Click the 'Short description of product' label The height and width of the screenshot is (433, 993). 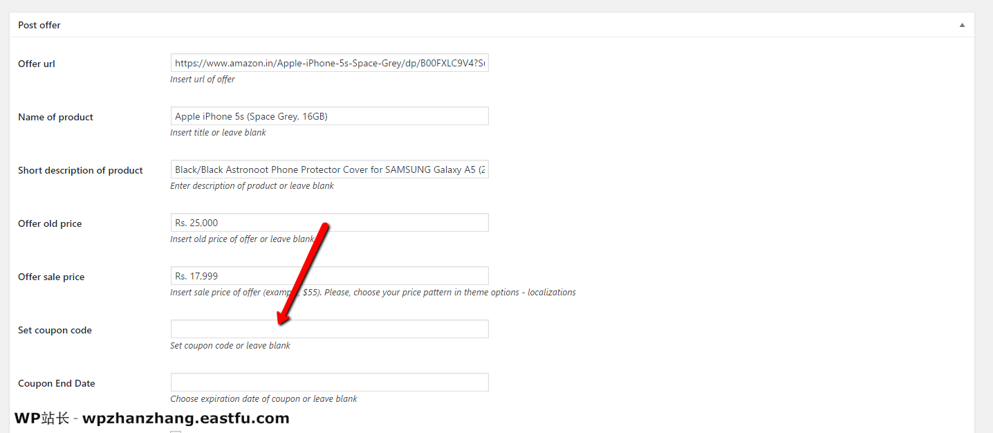(x=80, y=170)
